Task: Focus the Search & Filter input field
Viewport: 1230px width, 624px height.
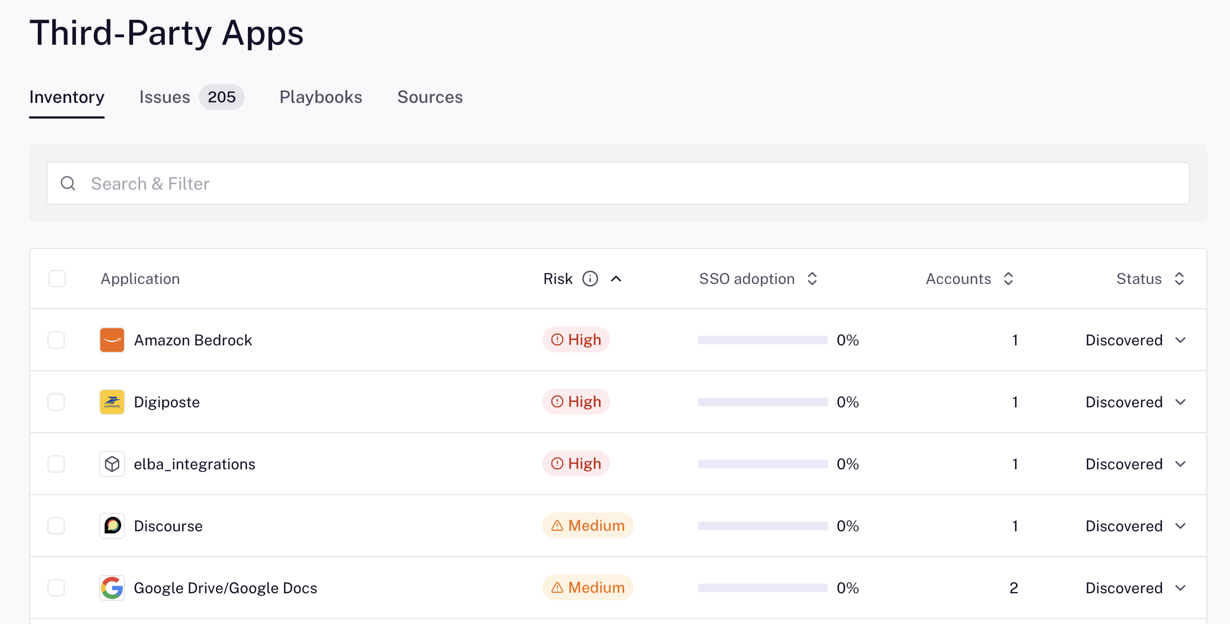Action: [x=618, y=183]
